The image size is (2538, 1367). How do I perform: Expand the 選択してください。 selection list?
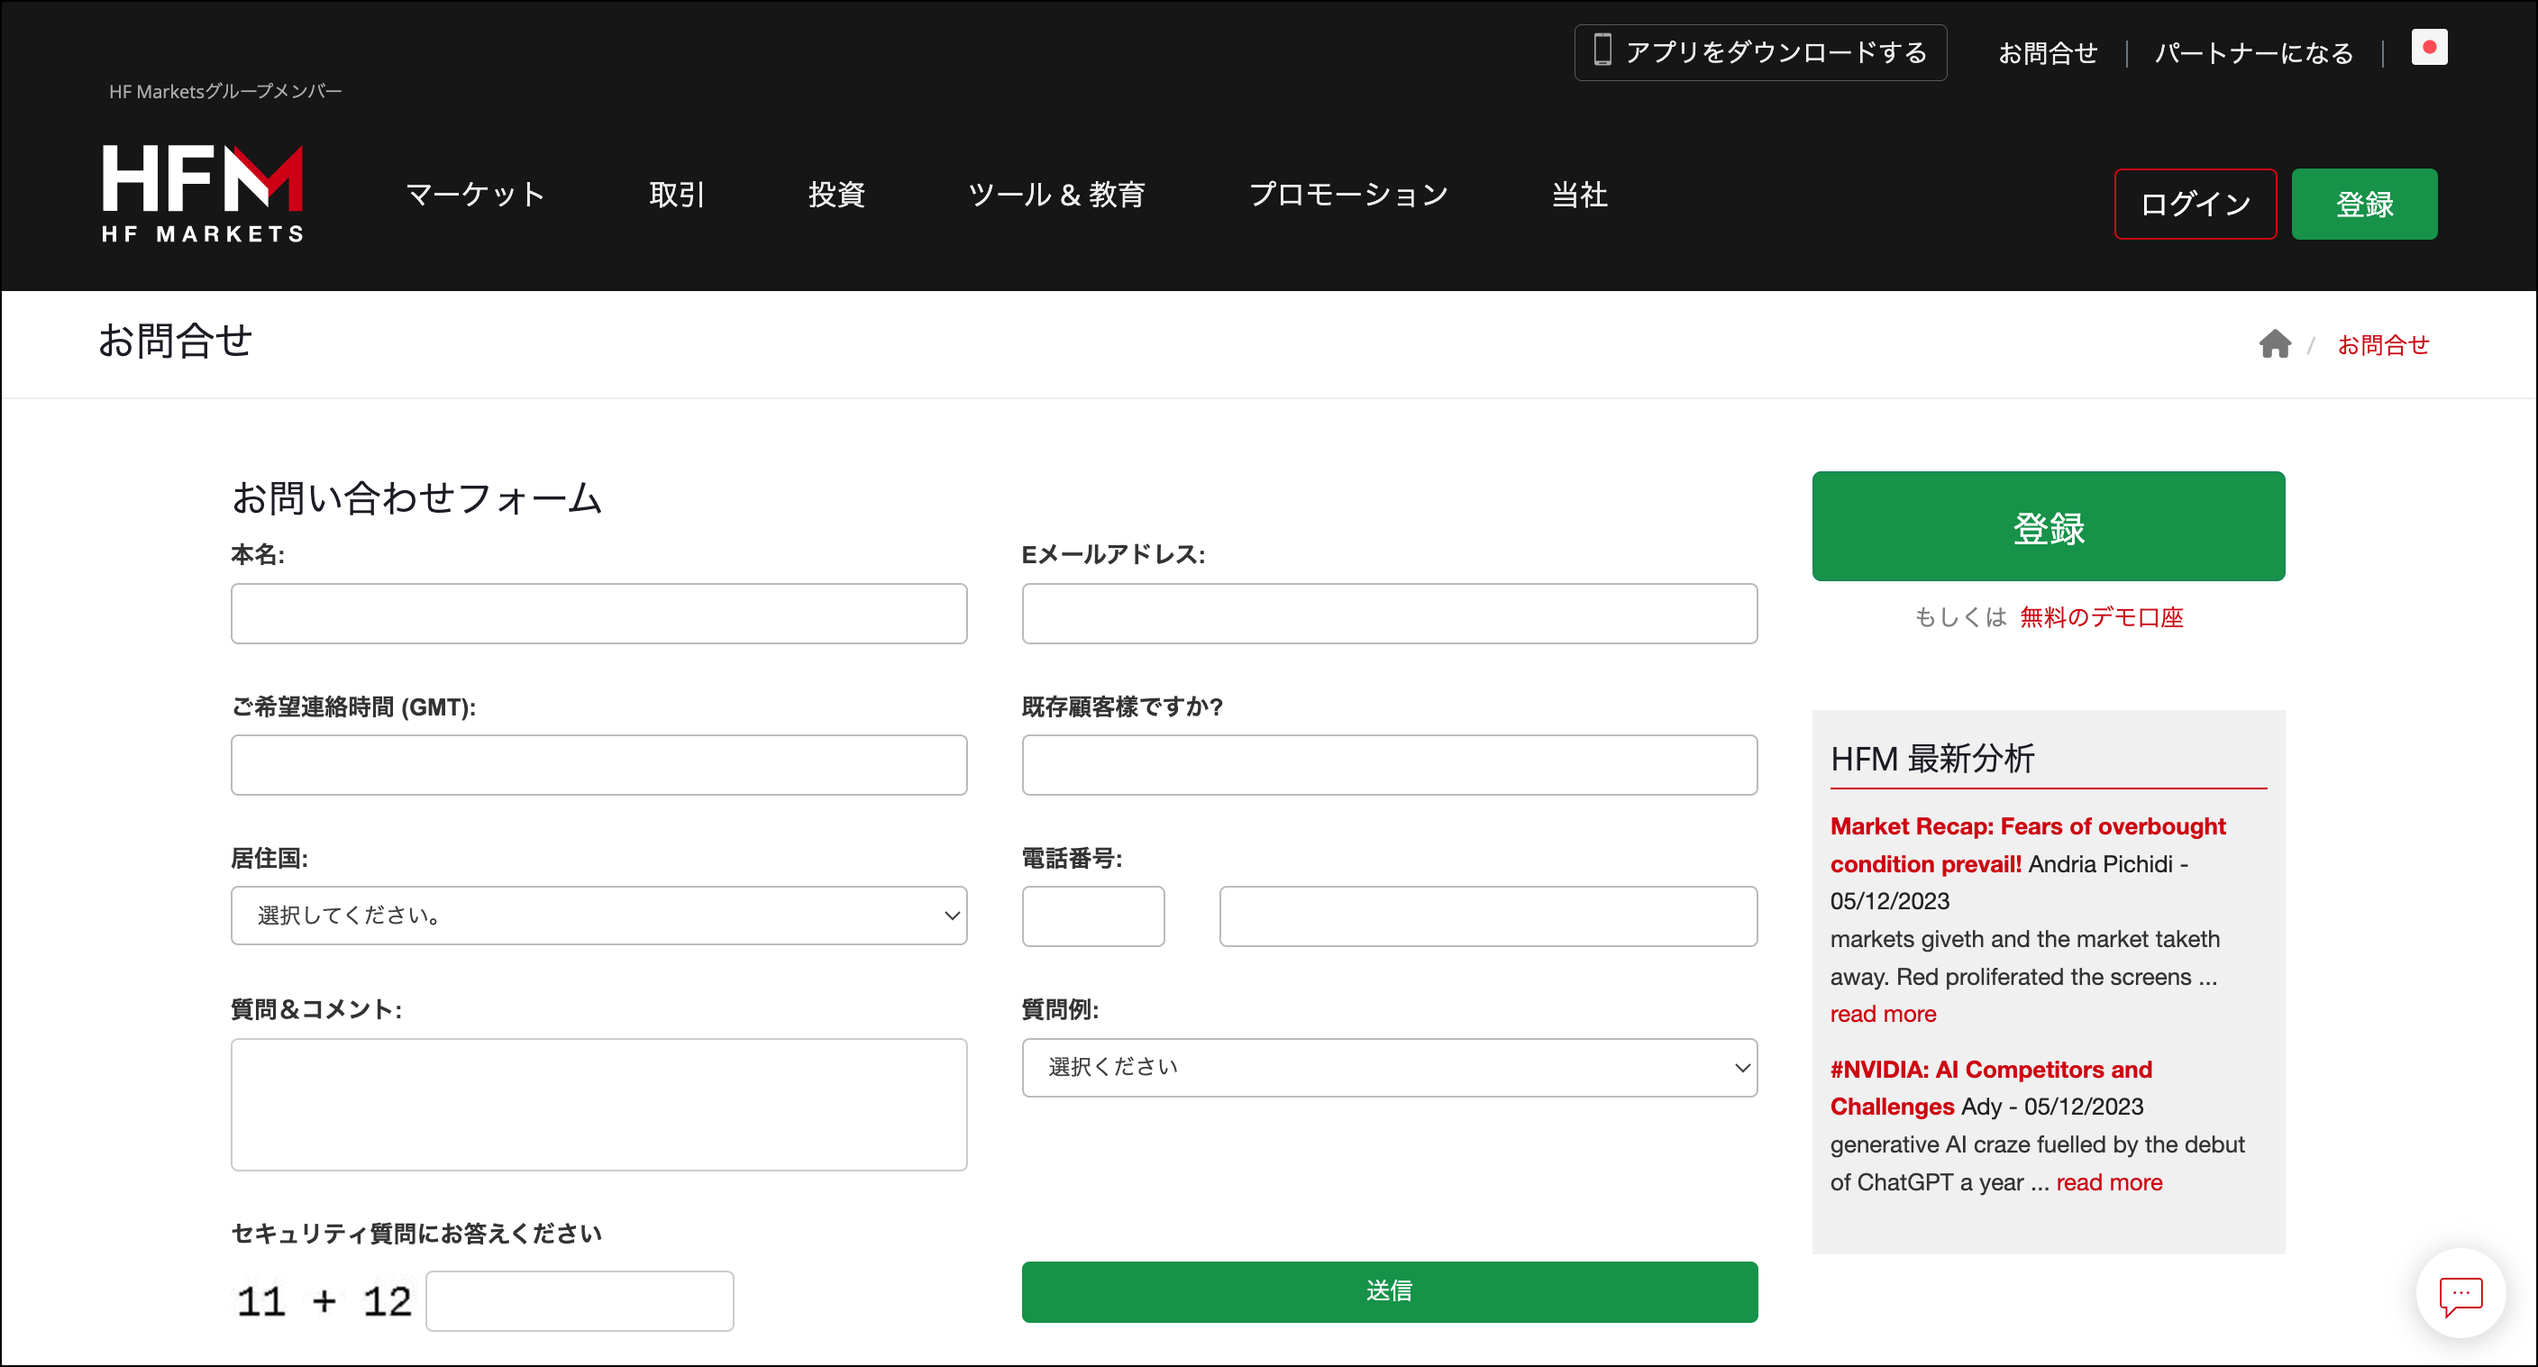click(x=598, y=915)
